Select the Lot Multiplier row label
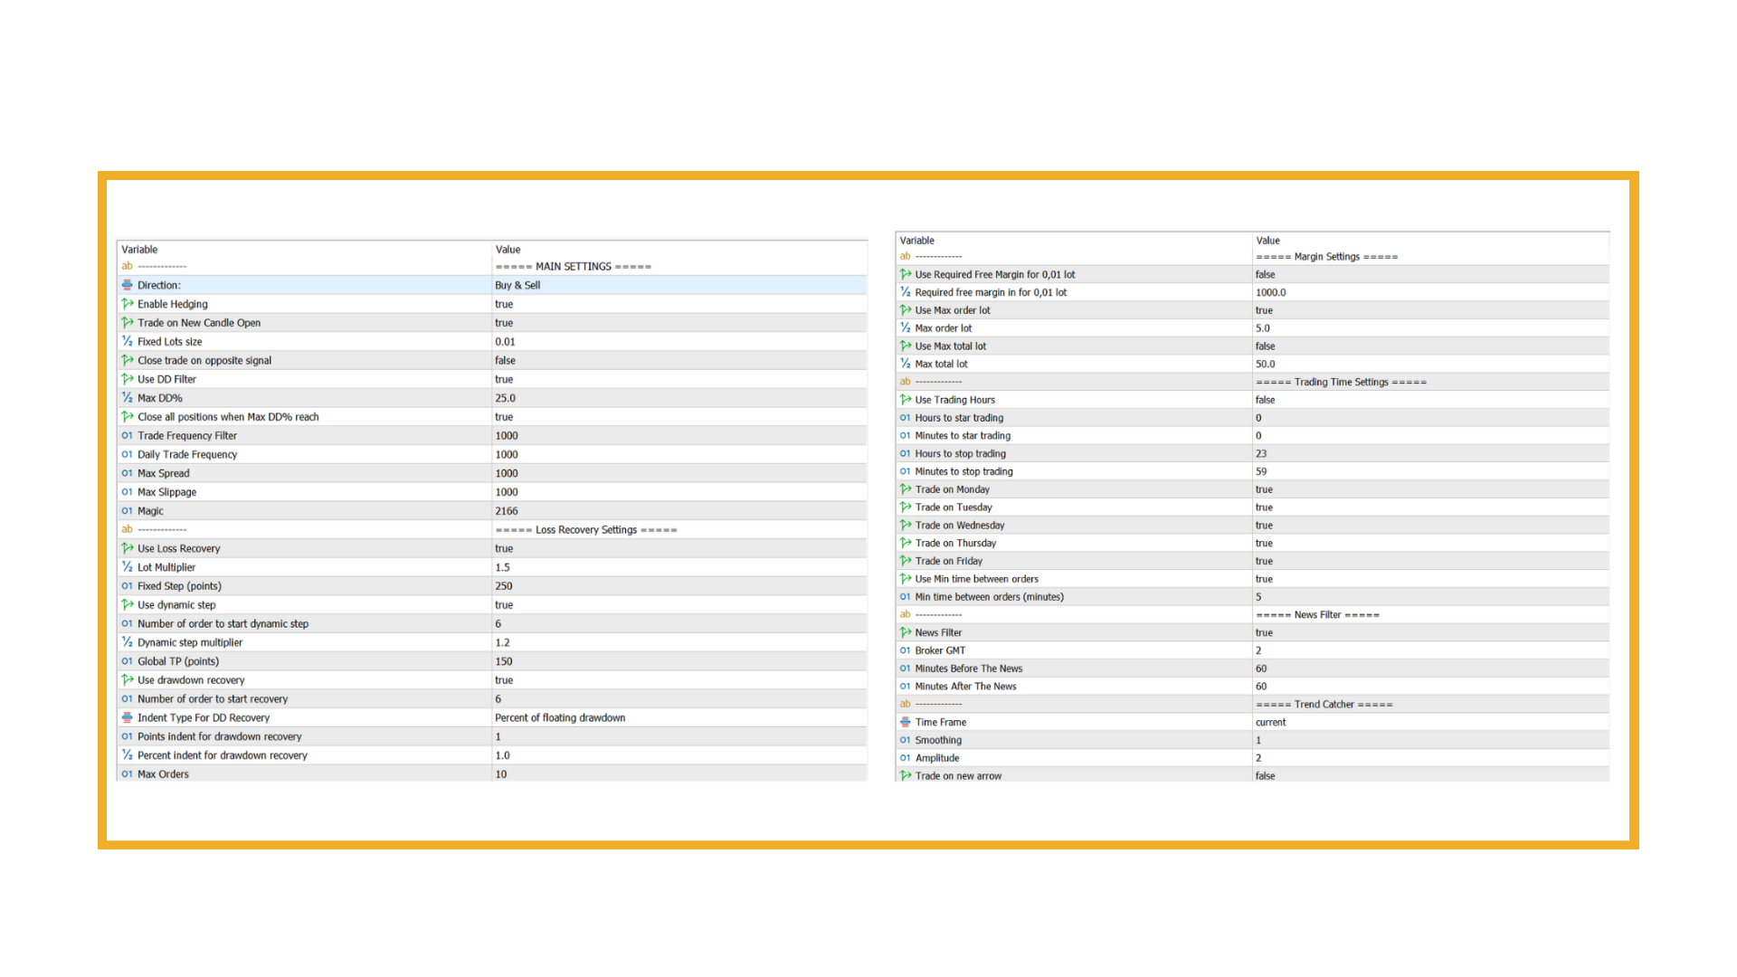1737x977 pixels. pos(166,567)
